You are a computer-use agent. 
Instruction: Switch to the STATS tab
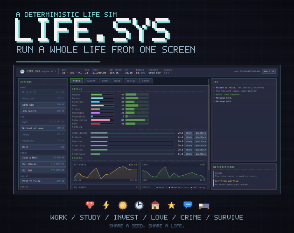click(x=77, y=81)
